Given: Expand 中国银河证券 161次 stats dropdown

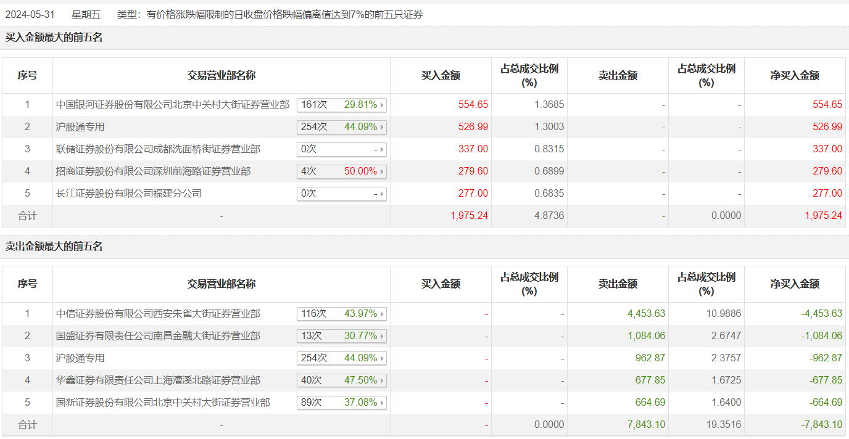Looking at the screenshot, I should click(342, 105).
